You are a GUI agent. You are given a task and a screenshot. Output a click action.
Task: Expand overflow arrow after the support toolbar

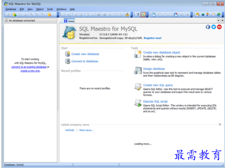[223, 15]
